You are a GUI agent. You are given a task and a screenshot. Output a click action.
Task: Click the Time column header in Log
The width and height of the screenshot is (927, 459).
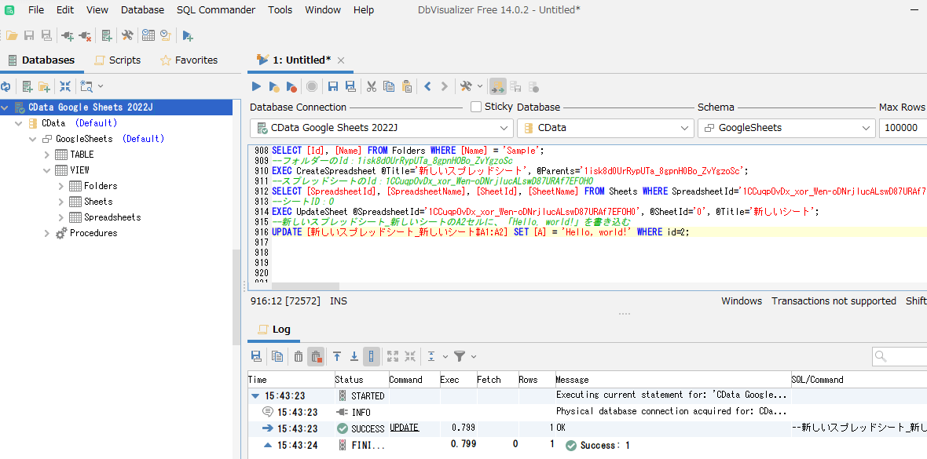(x=291, y=380)
